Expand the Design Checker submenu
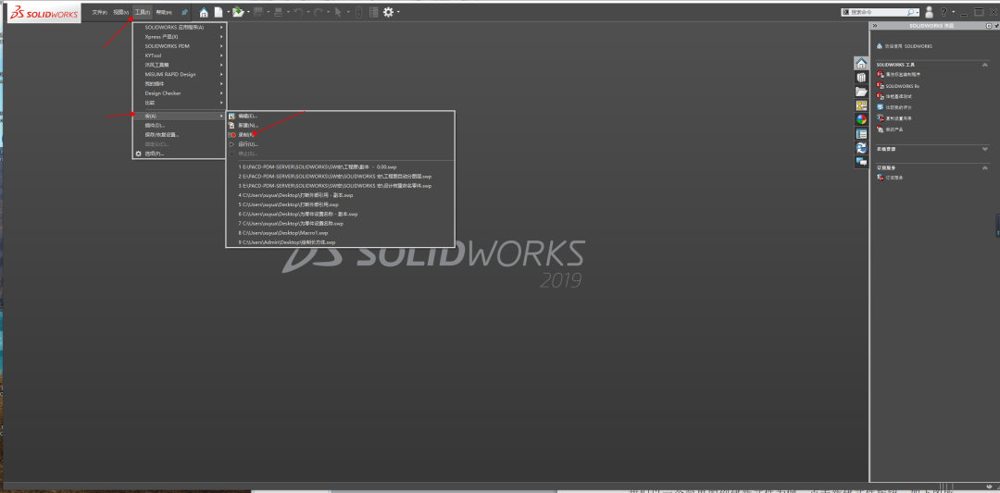Screen dimensions: 1000x493 click(180, 93)
